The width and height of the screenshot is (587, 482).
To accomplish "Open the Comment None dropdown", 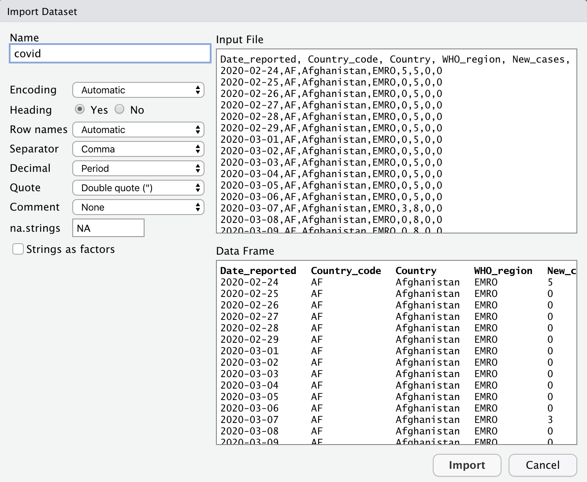I will click(x=138, y=208).
